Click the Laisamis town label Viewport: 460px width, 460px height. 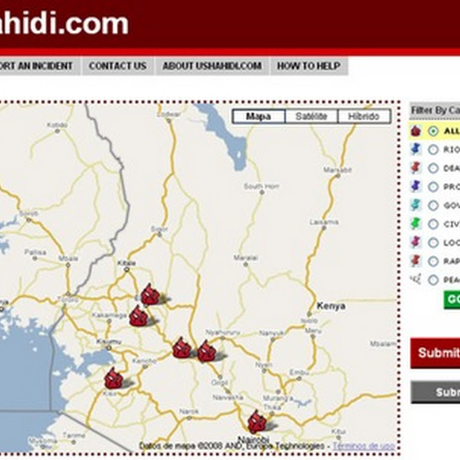324,222
